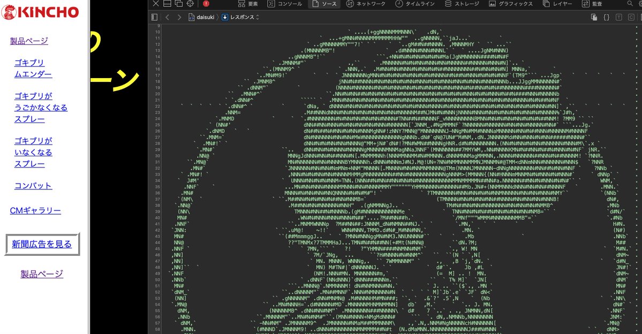Open the CMギャラリー link
The image size is (642, 334).
tap(35, 211)
